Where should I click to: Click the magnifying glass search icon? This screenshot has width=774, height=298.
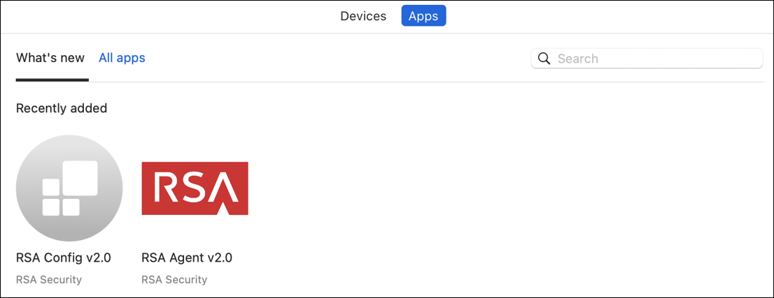544,59
